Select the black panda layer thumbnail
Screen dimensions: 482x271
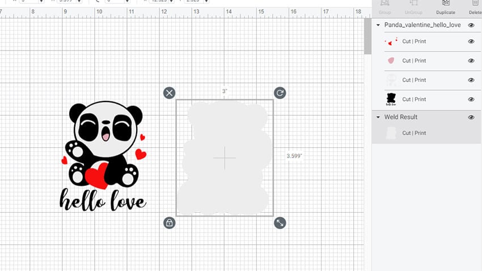(391, 99)
